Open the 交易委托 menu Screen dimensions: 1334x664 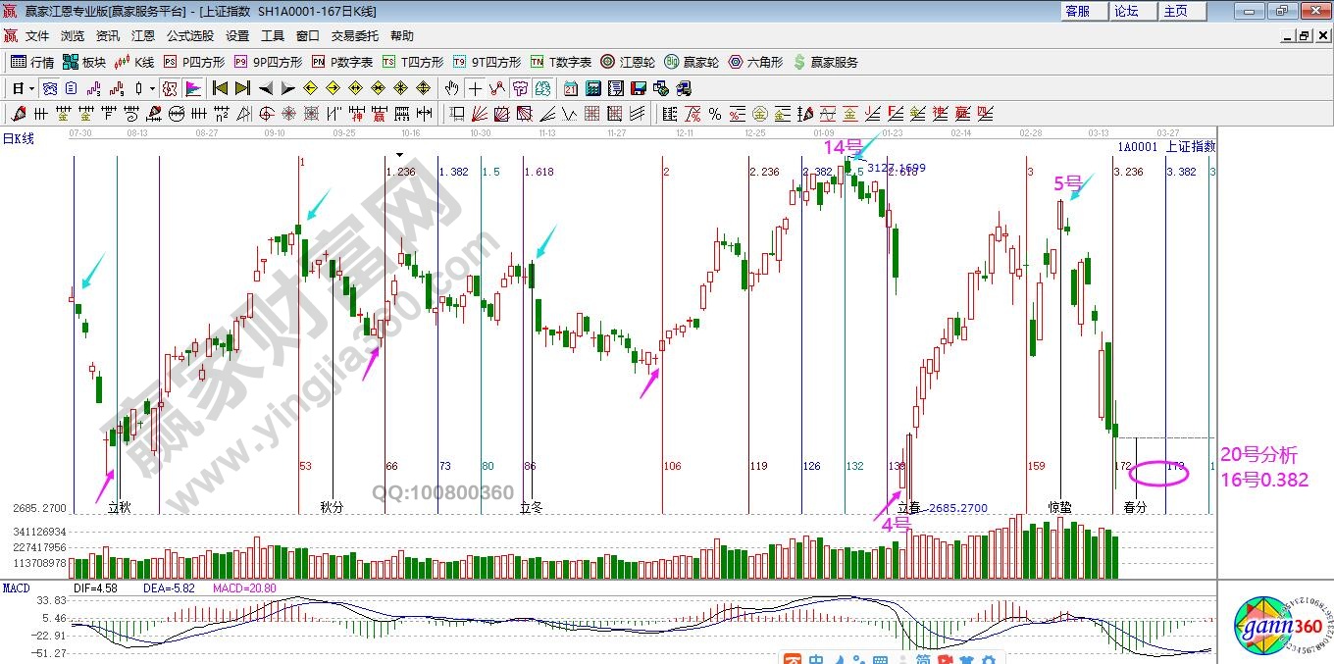[354, 36]
